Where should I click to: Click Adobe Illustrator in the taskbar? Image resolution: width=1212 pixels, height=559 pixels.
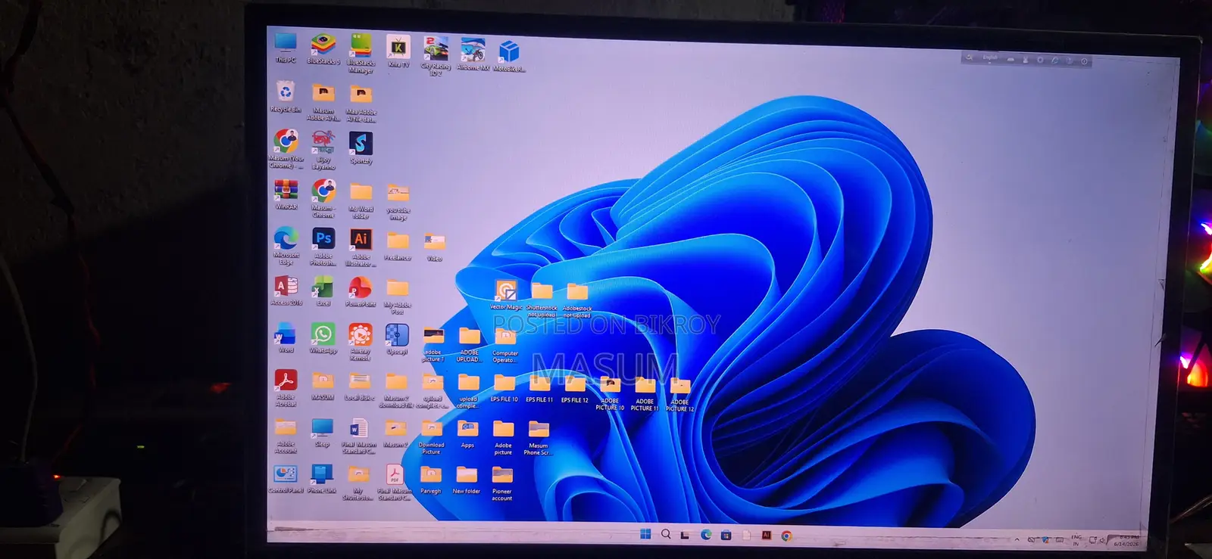pyautogui.click(x=767, y=535)
